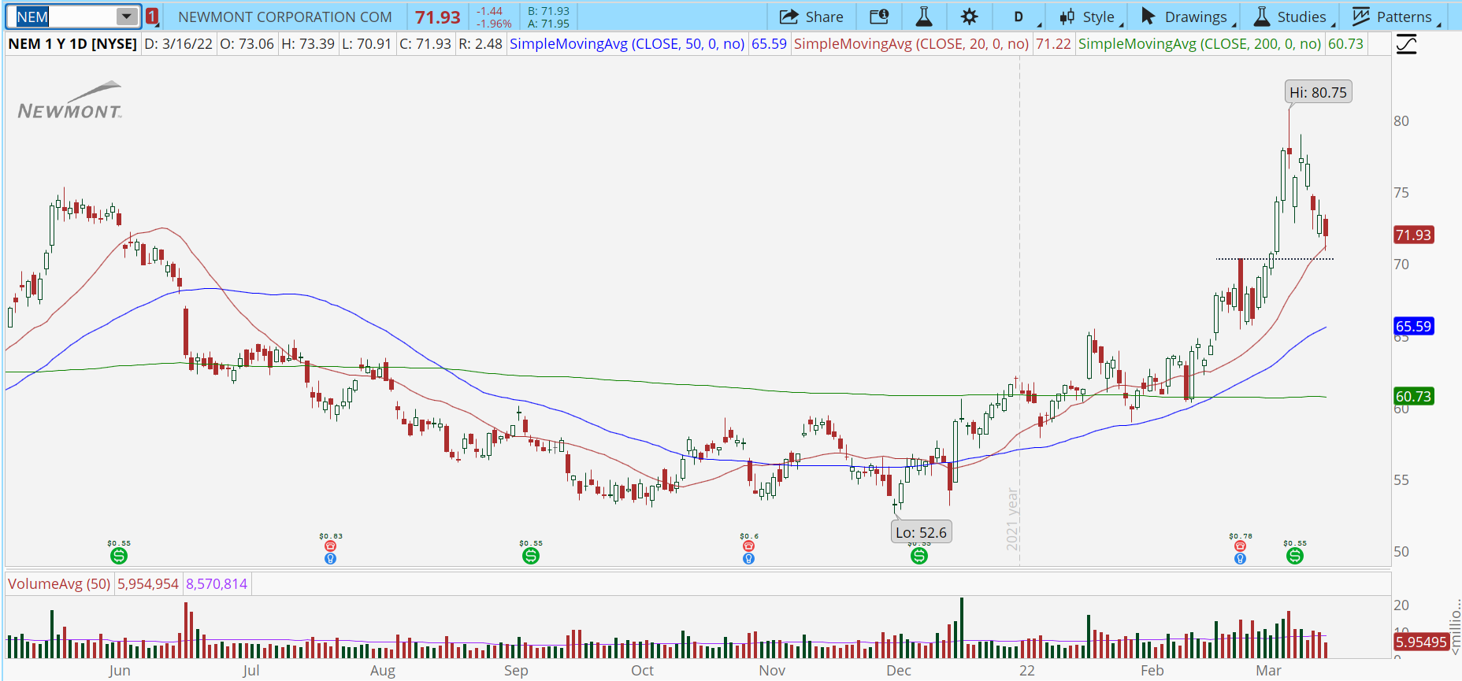Click the green dividend icon above Mar
The image size is (1462, 681).
coord(1295,556)
